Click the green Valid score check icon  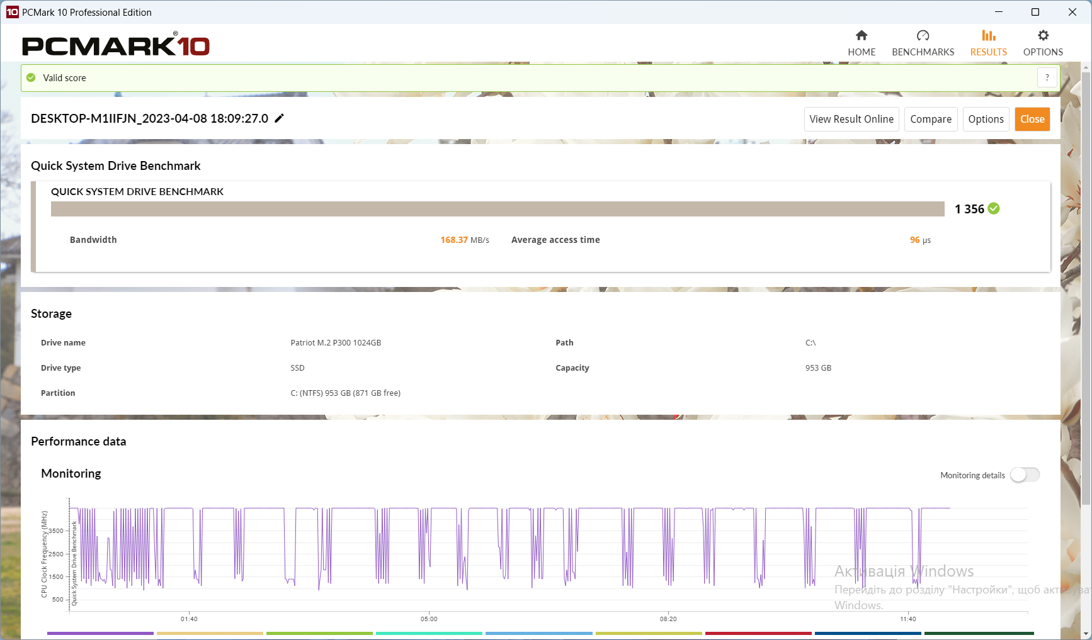[x=31, y=77]
